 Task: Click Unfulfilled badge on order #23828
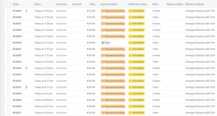pyautogui.click(x=137, y=106)
